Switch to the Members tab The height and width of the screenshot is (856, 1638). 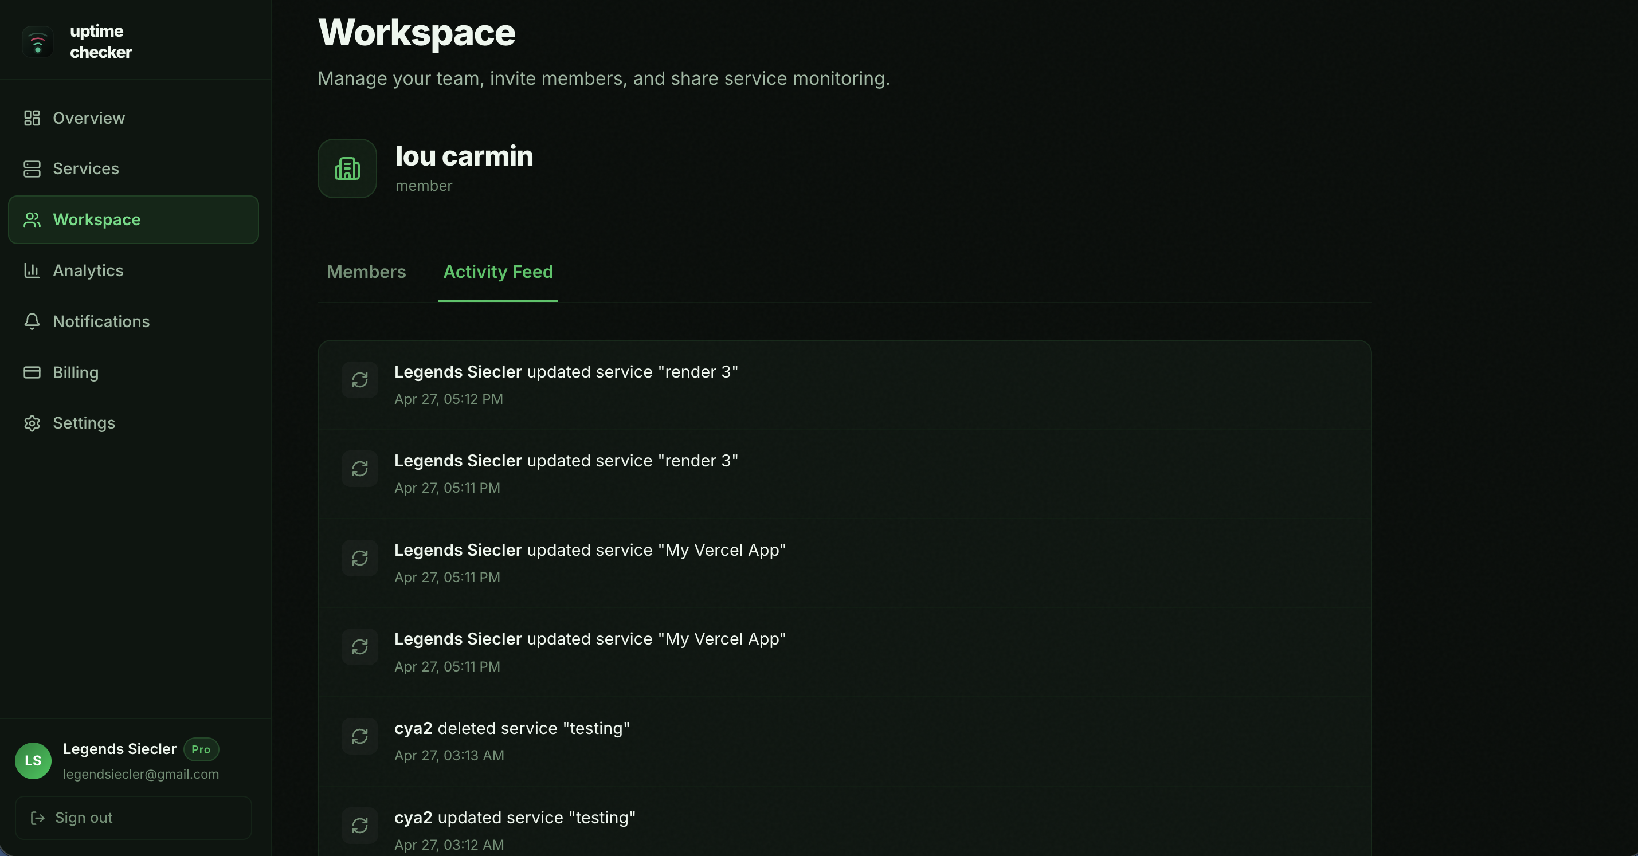point(366,272)
